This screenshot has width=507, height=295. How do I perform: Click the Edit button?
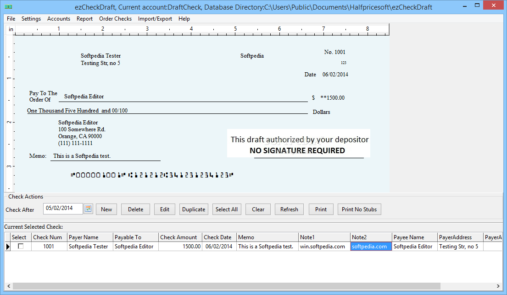[x=165, y=209]
